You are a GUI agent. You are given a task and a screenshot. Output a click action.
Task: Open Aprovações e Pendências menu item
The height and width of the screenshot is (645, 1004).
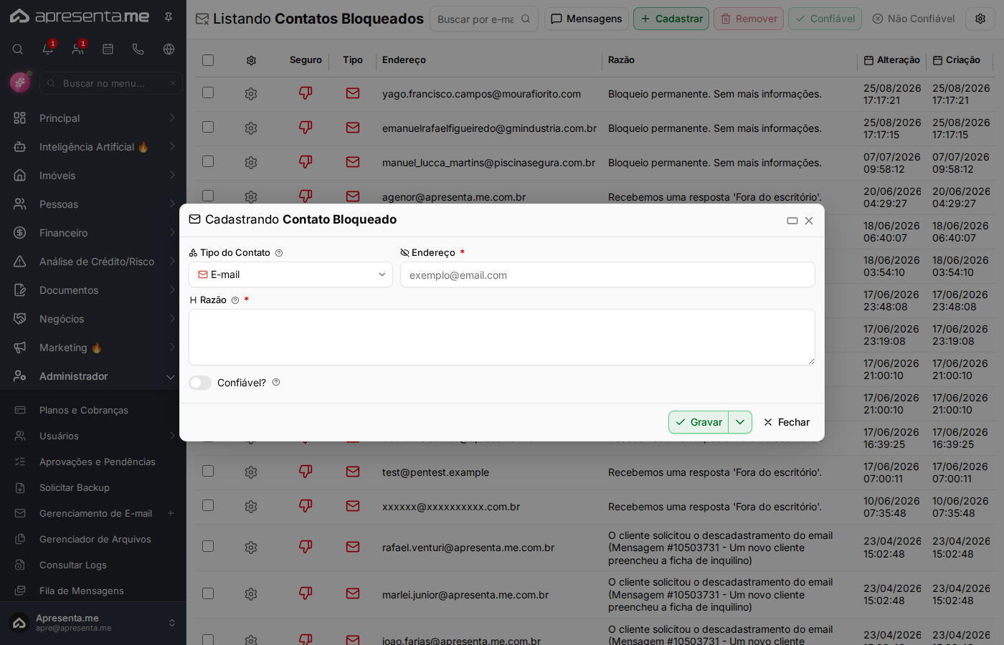pos(97,462)
